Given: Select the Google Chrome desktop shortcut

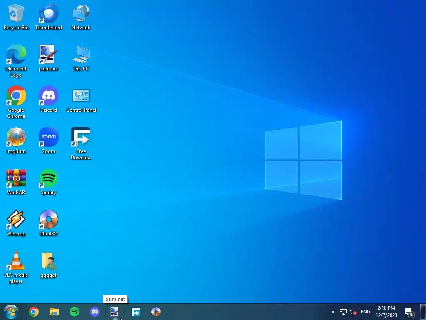Looking at the screenshot, I should [x=16, y=102].
